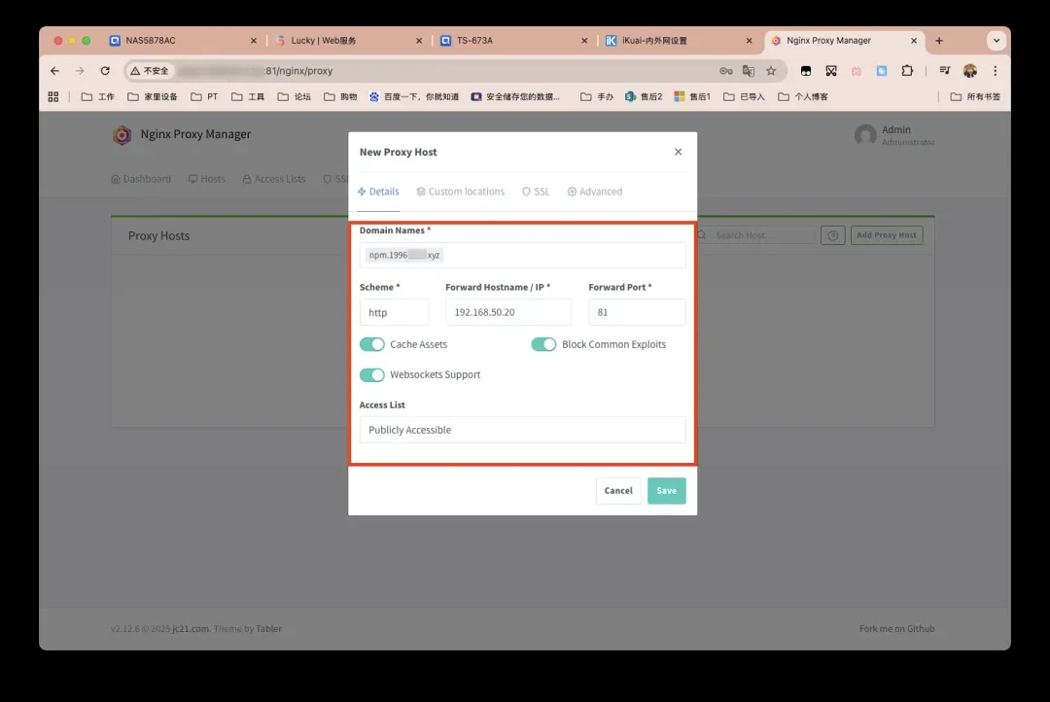Click the browser reload icon
1050x702 pixels.
(x=105, y=71)
